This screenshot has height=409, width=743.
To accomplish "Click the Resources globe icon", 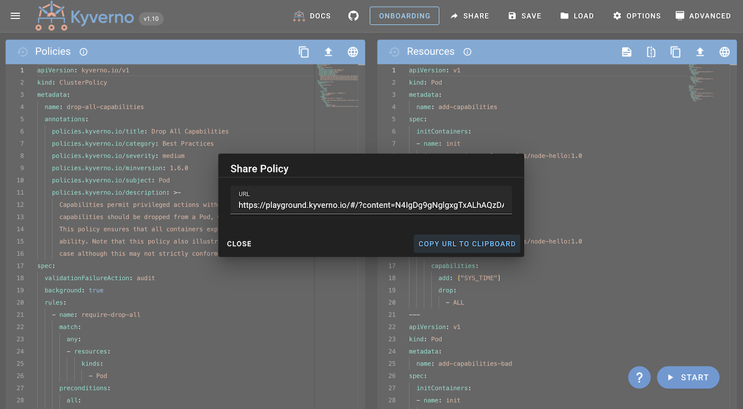I will 724,51.
